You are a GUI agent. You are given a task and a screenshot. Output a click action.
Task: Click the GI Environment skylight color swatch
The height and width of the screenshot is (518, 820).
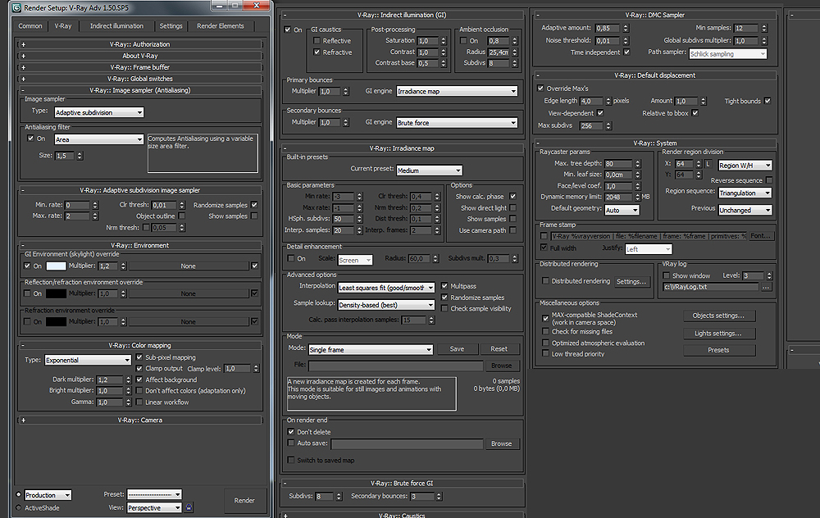click(56, 266)
